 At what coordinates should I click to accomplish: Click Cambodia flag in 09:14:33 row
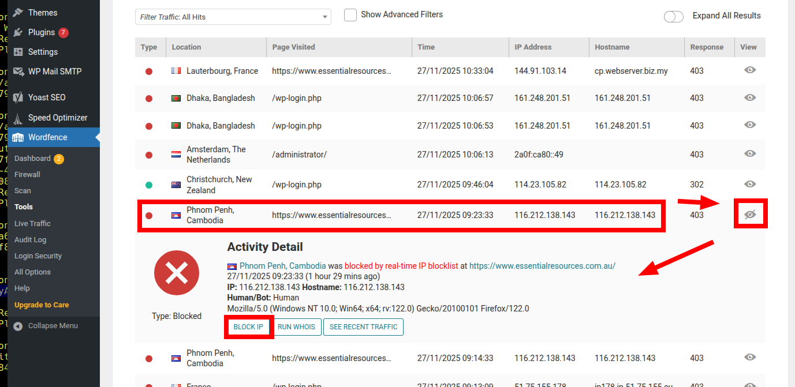tap(176, 358)
